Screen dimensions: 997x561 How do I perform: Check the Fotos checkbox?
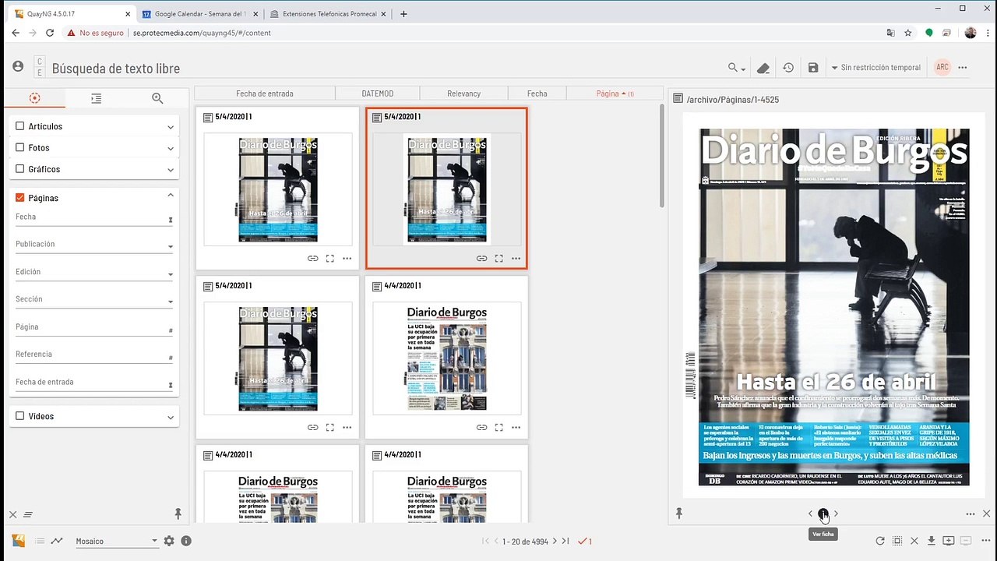point(20,147)
